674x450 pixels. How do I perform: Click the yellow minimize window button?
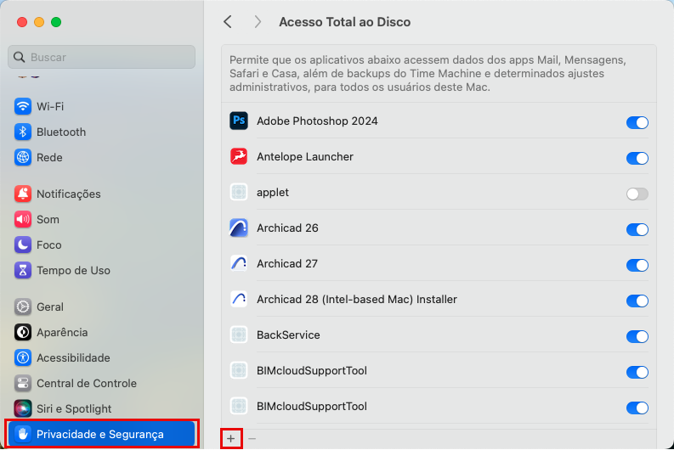(39, 22)
